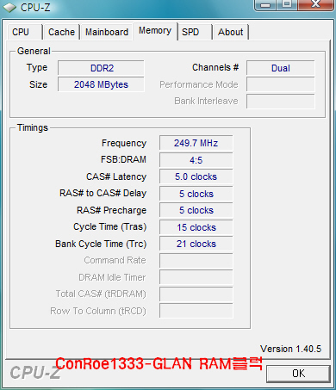The width and height of the screenshot is (336, 390).
Task: Click the 'CAS# Latency' label
Action: [x=116, y=176]
